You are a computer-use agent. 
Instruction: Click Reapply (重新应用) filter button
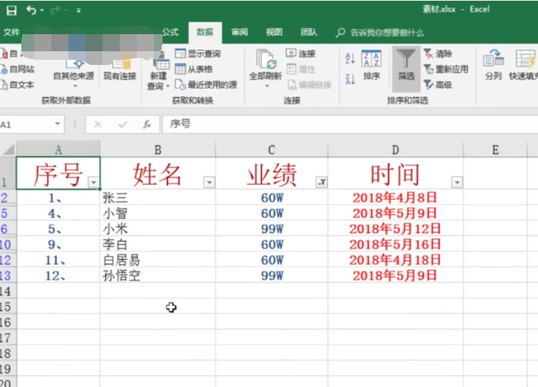pos(446,69)
